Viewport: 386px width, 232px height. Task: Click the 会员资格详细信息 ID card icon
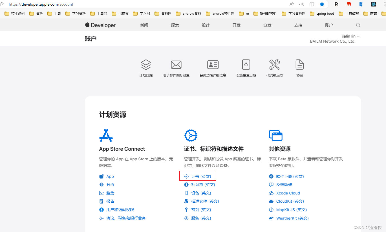[213, 65]
